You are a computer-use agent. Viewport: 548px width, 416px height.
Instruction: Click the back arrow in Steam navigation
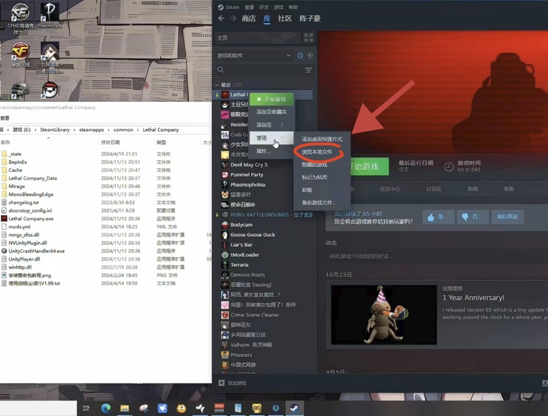221,18
